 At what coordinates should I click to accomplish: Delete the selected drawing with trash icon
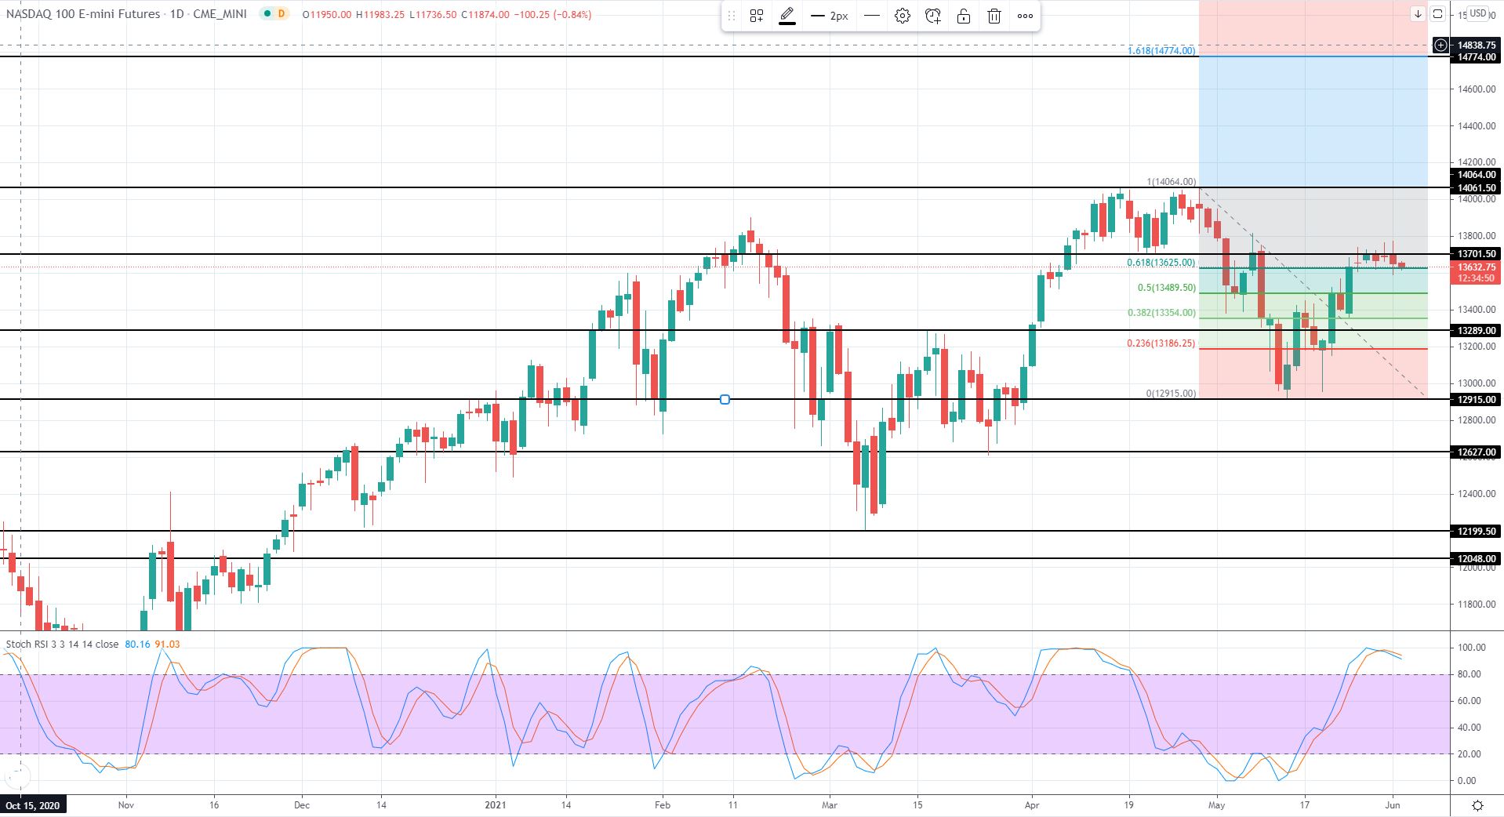pos(994,16)
